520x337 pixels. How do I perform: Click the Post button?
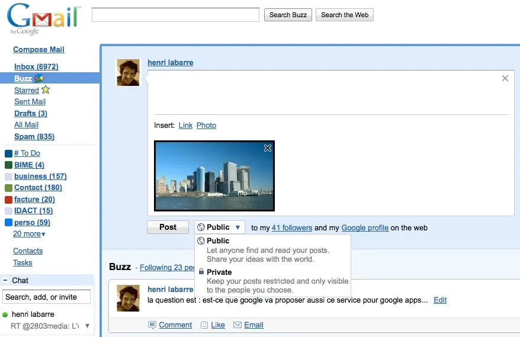pyautogui.click(x=168, y=227)
